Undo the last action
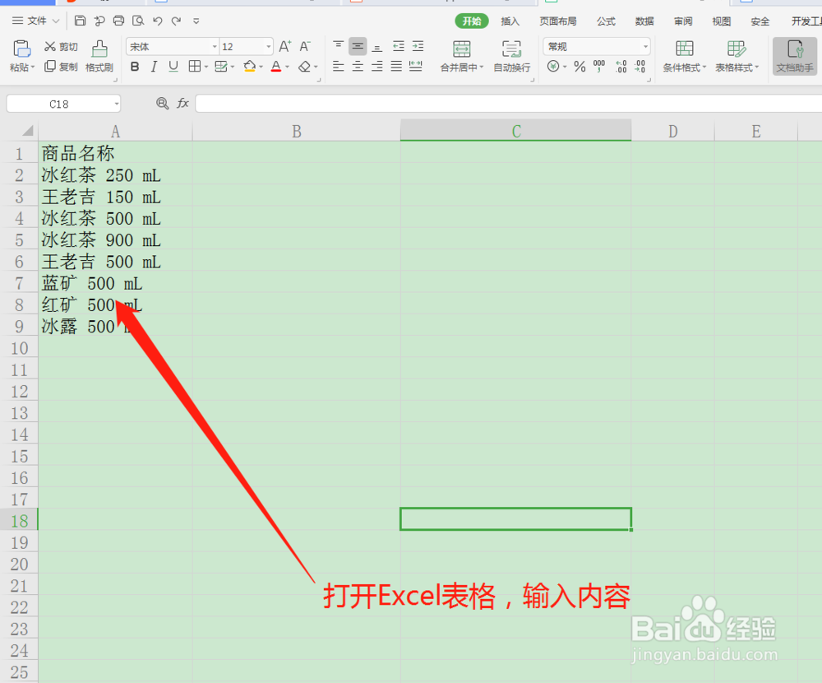 click(x=157, y=21)
